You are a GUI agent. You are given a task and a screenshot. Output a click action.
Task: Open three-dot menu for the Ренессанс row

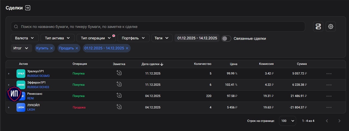(x=329, y=96)
